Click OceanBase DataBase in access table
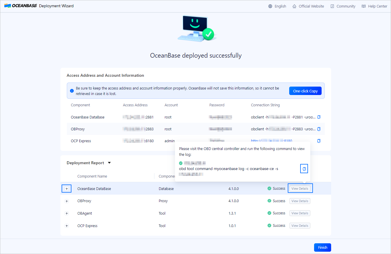This screenshot has width=391, height=254. pyautogui.click(x=88, y=117)
